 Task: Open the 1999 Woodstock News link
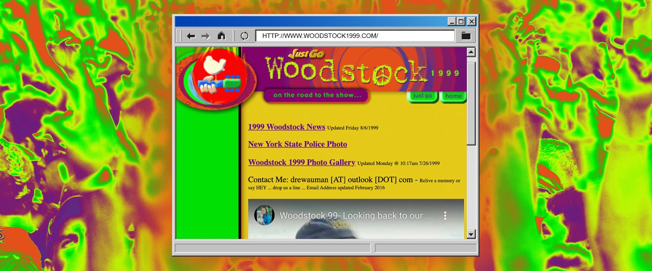click(x=287, y=127)
